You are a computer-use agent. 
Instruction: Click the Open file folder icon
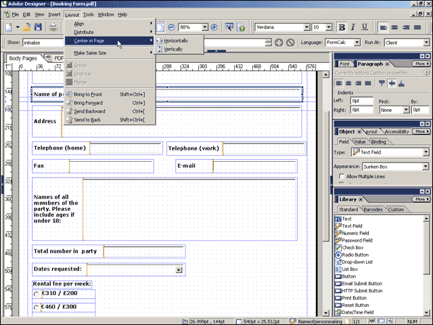pos(26,27)
